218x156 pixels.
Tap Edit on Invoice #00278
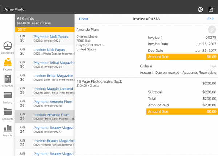210,19
